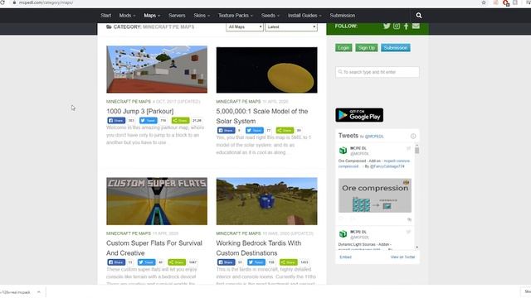Open the 5,000,000:1 Scale Model title link
Viewport: 531px width, 298px height.
click(x=262, y=116)
